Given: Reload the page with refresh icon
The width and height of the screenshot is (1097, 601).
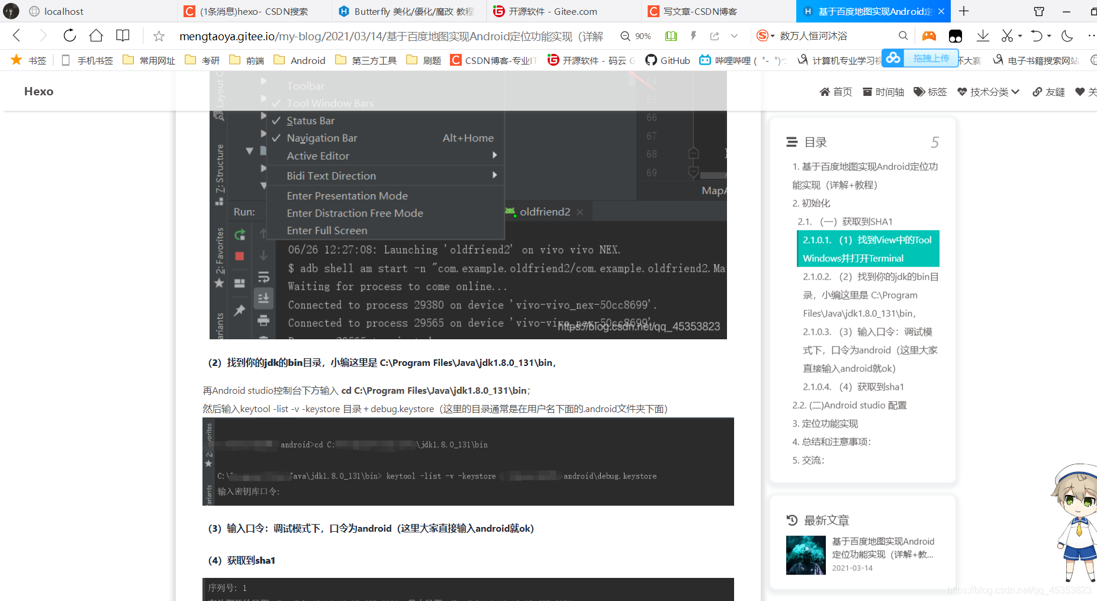Looking at the screenshot, I should (x=69, y=36).
